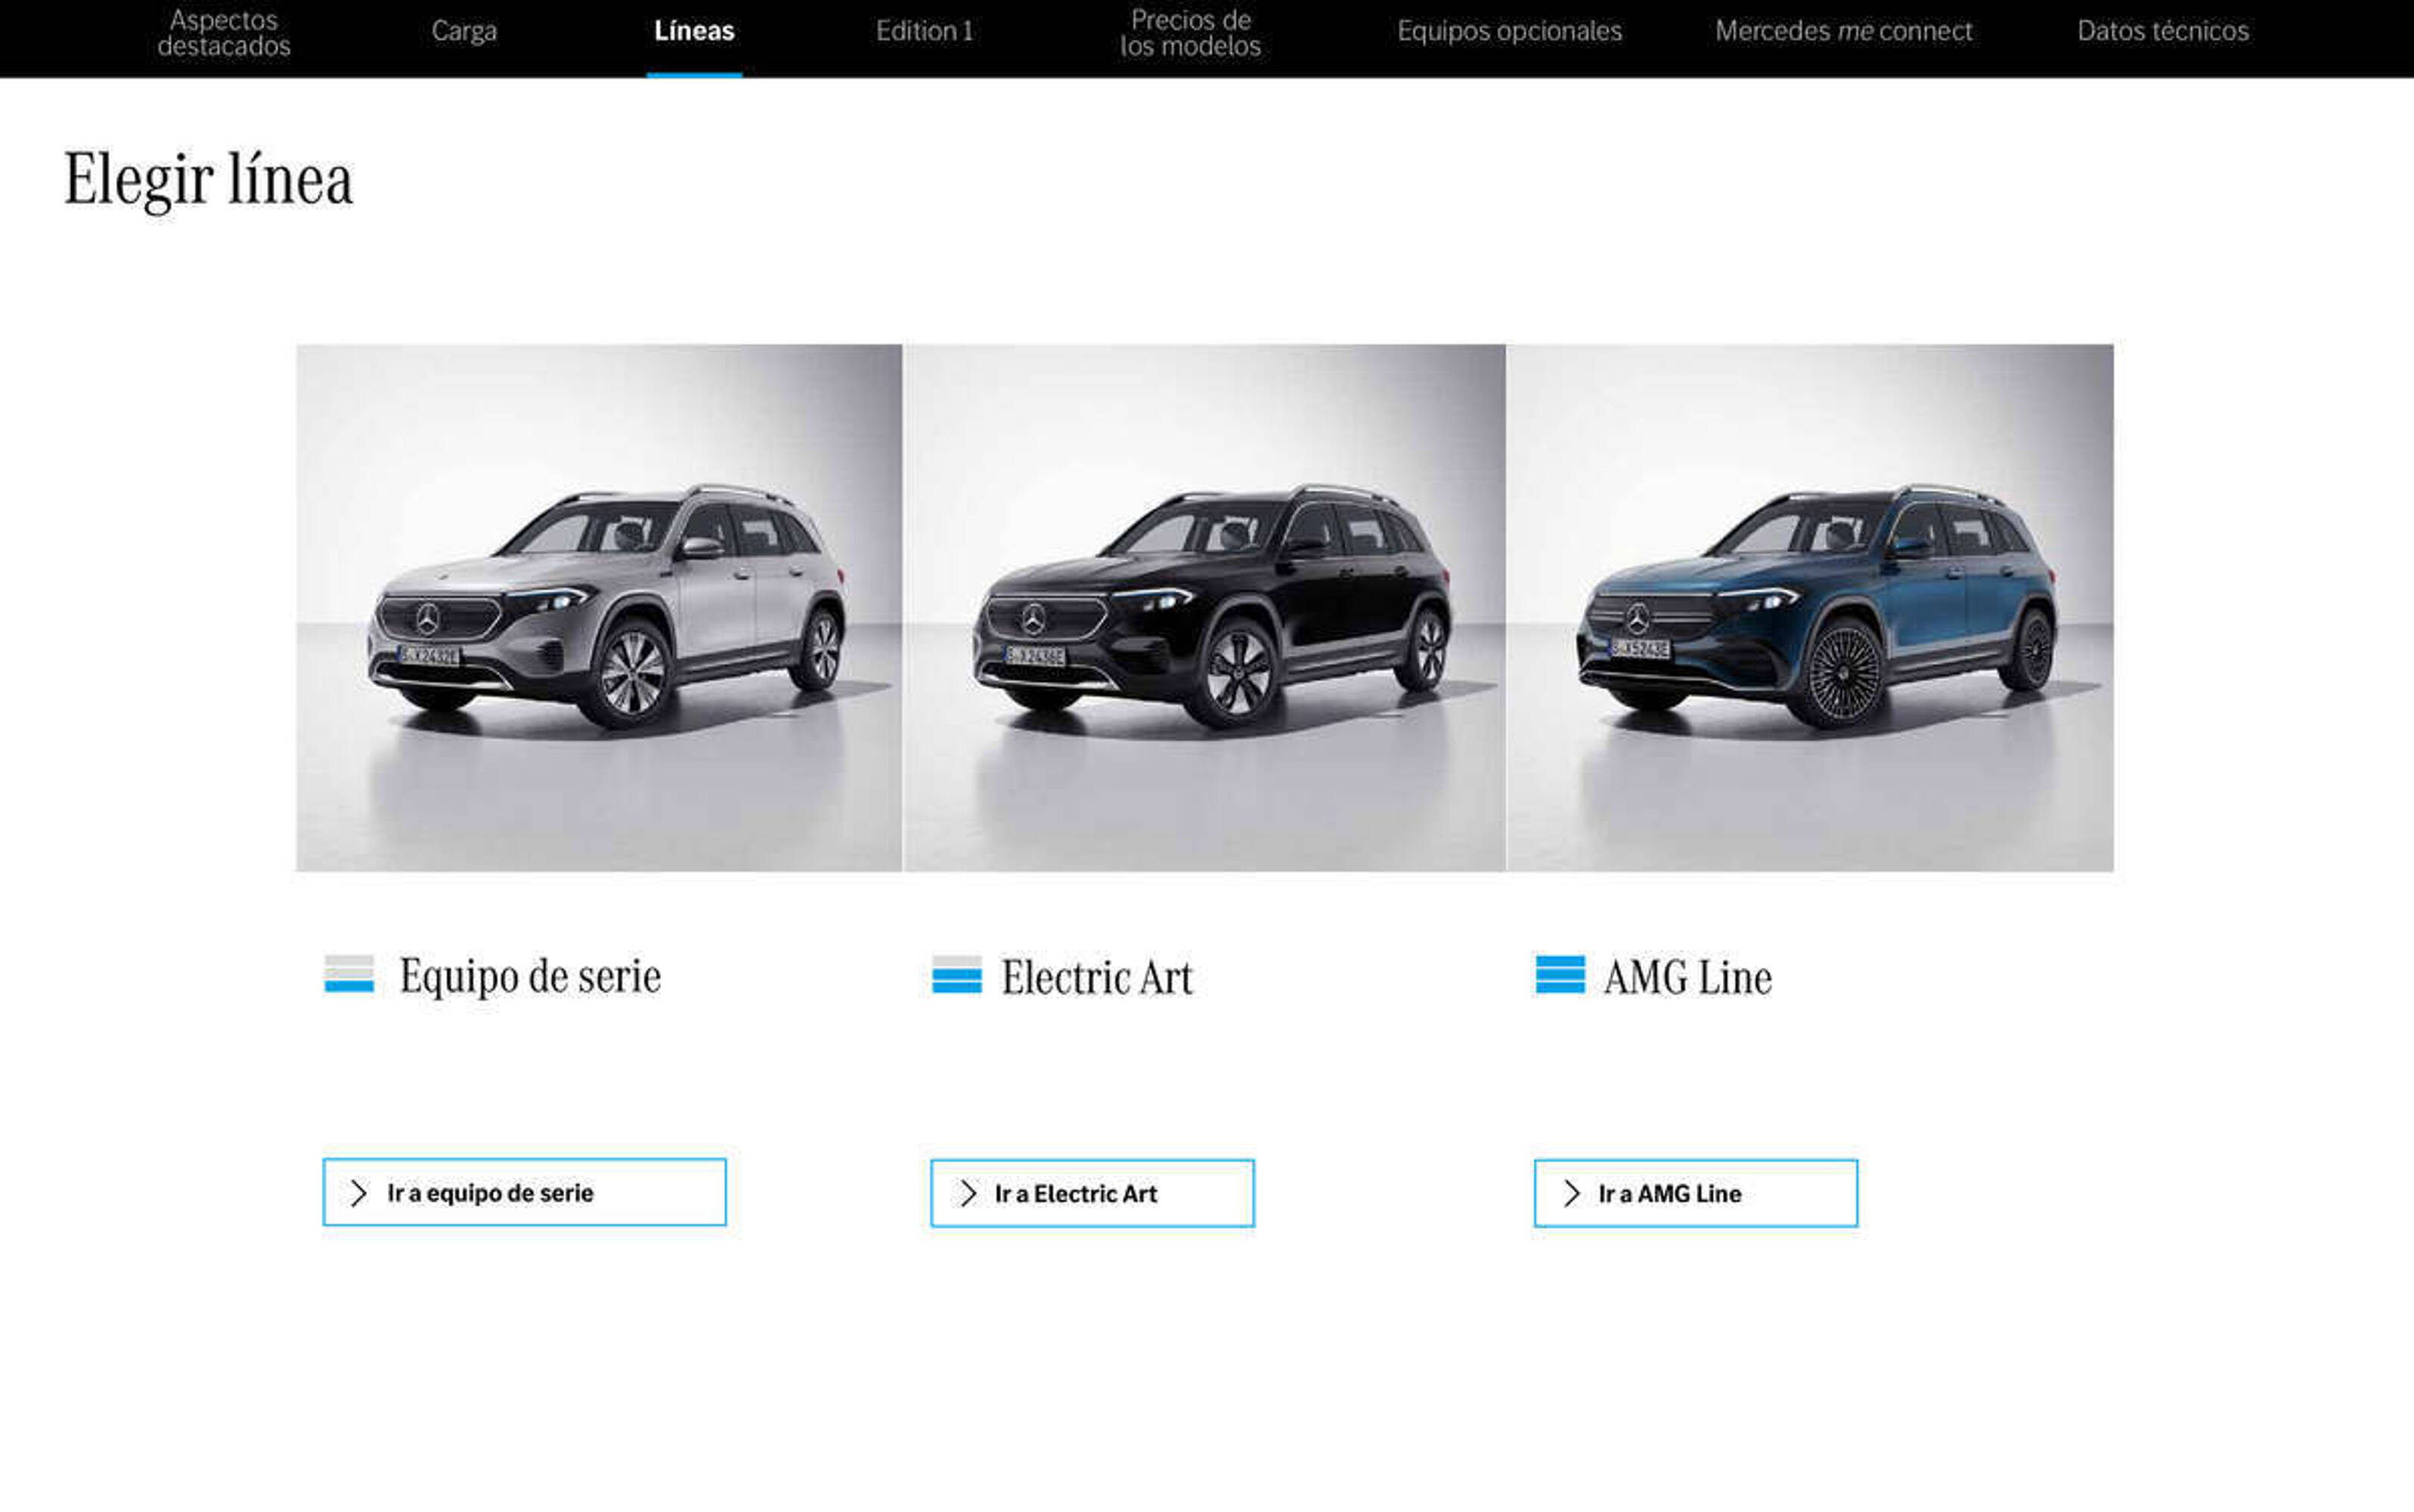The height and width of the screenshot is (1512, 2414).
Task: Switch to Mercedes me connect tab
Action: click(x=1843, y=31)
